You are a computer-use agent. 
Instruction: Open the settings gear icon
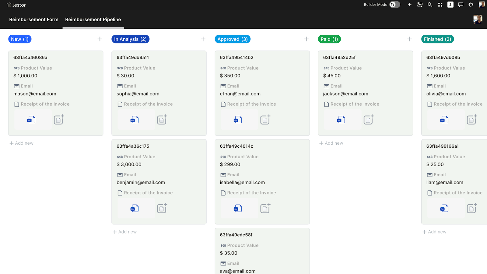click(471, 5)
